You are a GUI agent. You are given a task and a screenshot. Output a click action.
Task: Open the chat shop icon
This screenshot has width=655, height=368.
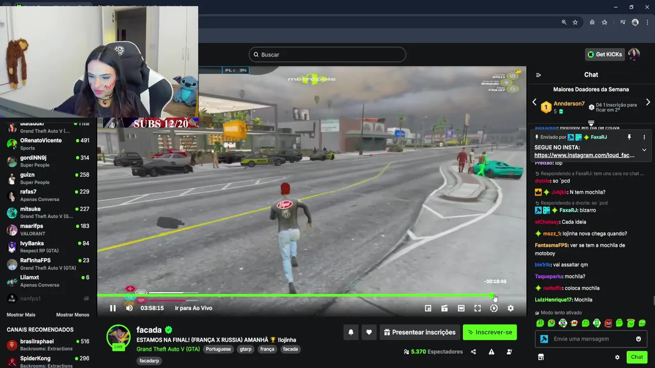point(541,357)
